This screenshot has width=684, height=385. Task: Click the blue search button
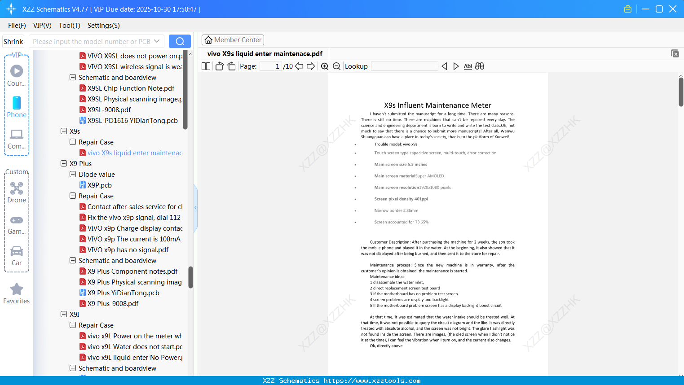pos(180,41)
